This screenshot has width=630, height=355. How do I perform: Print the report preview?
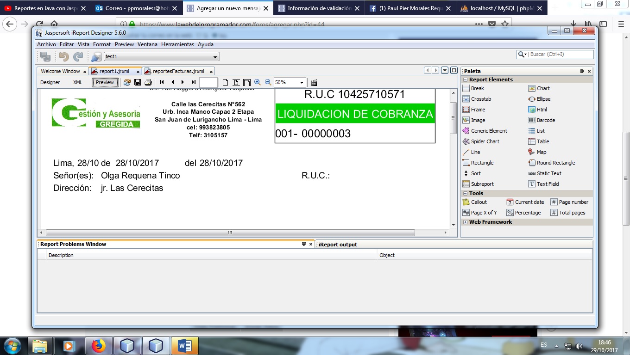click(148, 82)
